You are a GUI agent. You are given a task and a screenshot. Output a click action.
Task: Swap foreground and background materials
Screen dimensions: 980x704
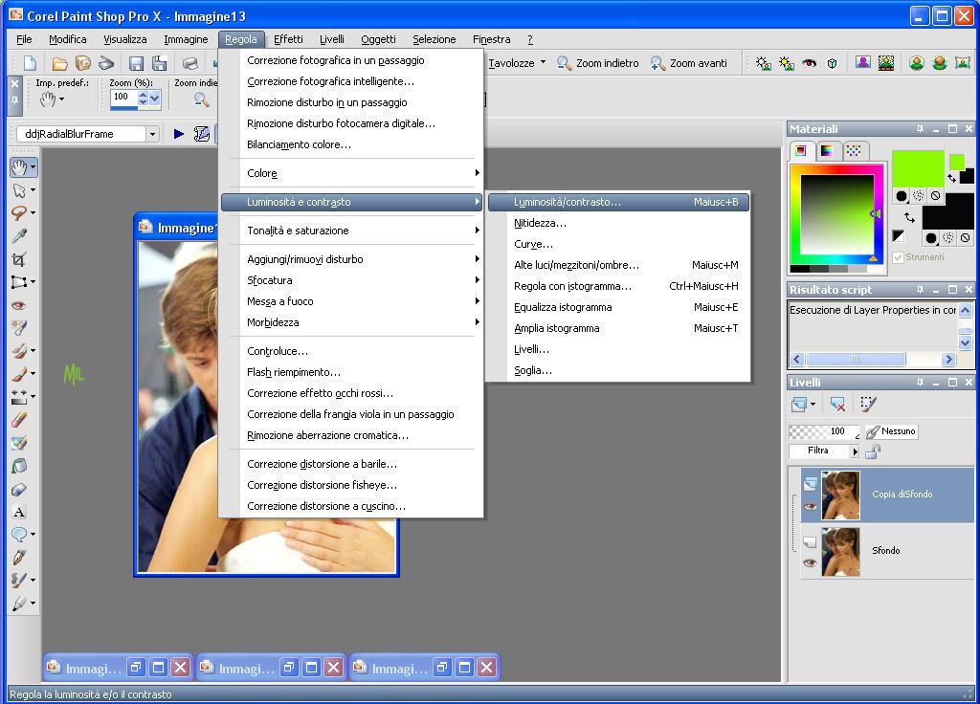[x=909, y=218]
